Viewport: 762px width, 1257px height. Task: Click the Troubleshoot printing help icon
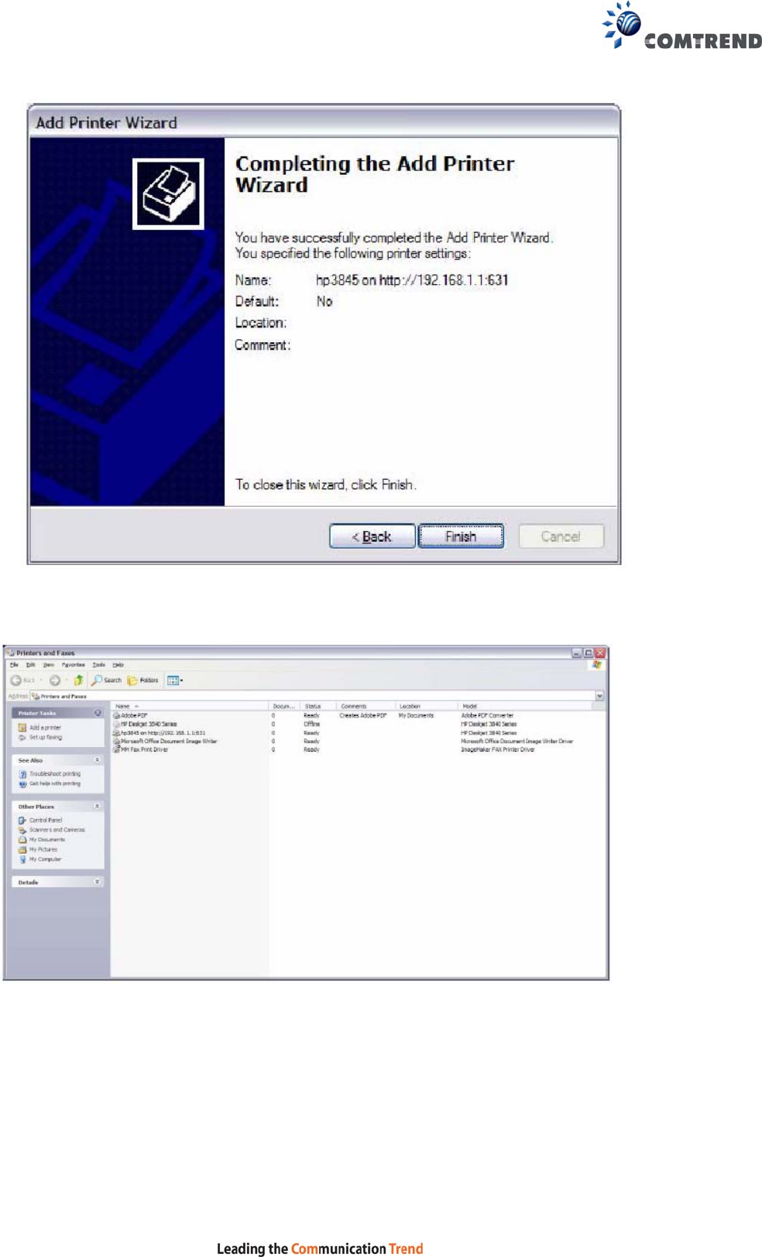point(22,774)
